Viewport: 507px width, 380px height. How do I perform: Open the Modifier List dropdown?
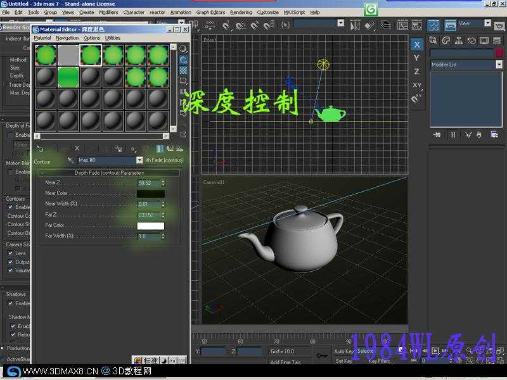(x=499, y=65)
